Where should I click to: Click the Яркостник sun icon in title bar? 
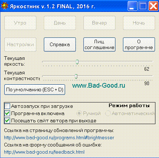(5, 6)
